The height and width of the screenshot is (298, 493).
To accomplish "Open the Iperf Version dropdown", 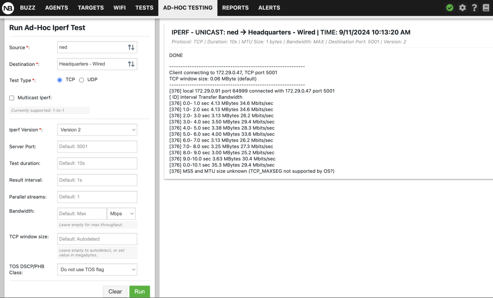I will (97, 130).
